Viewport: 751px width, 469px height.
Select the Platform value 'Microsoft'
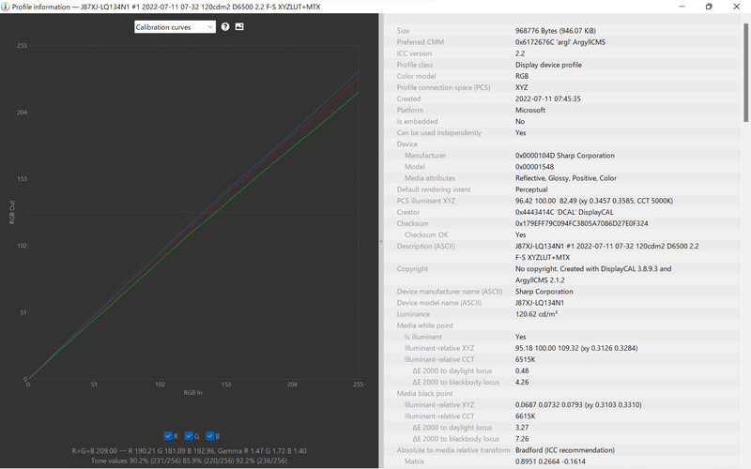[x=530, y=110]
